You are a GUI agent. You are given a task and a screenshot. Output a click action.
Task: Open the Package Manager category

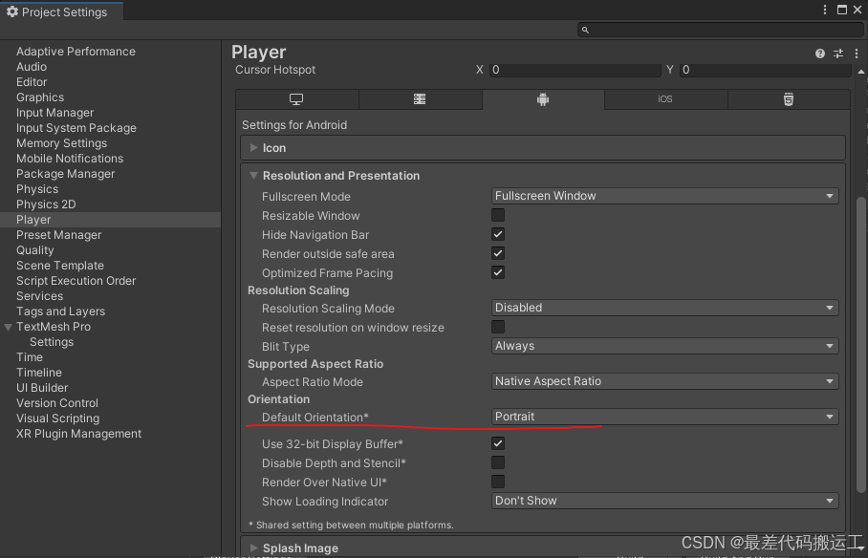point(65,174)
